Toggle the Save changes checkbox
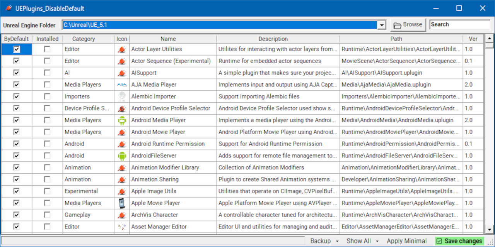This screenshot has height=247, width=495. click(x=439, y=241)
